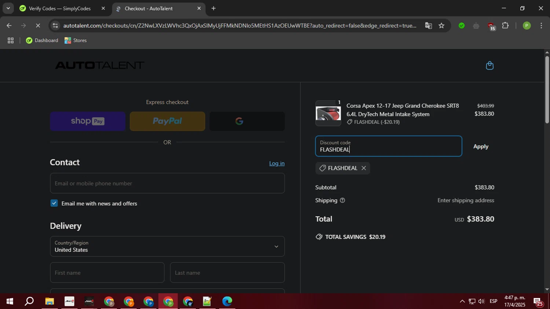550x309 pixels.
Task: Pay with PayPal express checkout
Action: 167,121
